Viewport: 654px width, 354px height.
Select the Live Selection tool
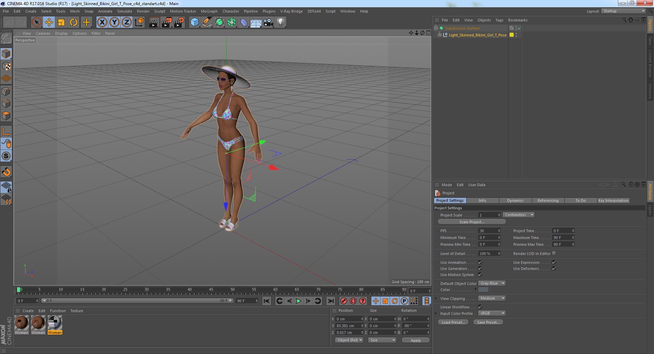coord(36,22)
